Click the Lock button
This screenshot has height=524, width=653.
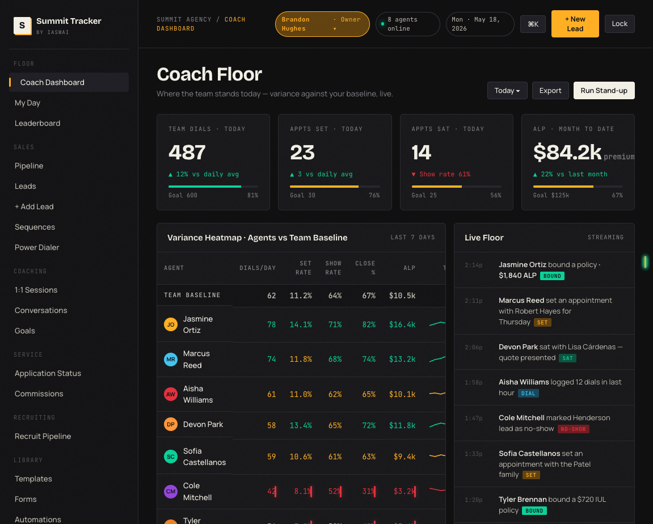tap(620, 24)
